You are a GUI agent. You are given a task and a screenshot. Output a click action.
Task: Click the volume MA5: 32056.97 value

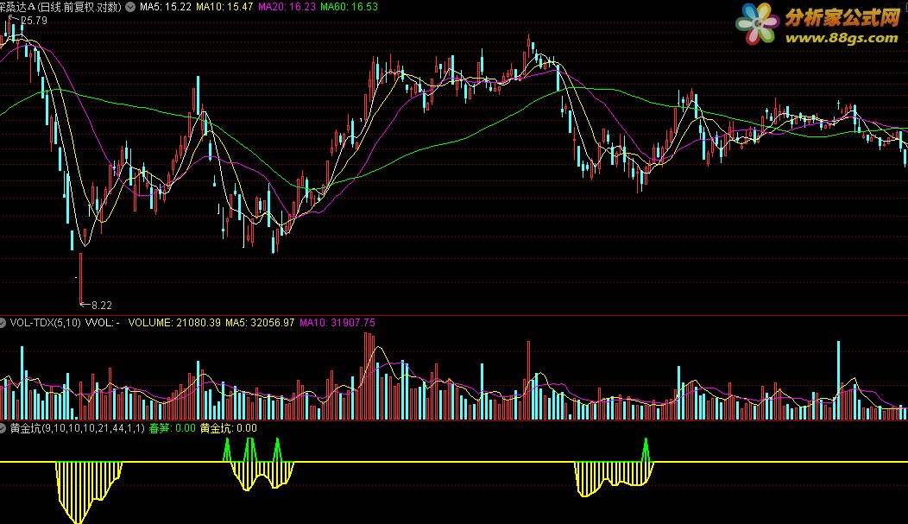tap(260, 323)
